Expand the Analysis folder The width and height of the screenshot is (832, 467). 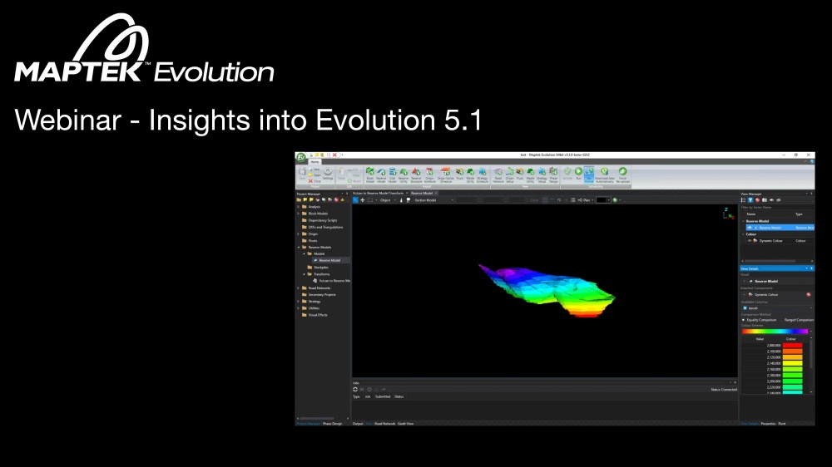pyautogui.click(x=299, y=207)
